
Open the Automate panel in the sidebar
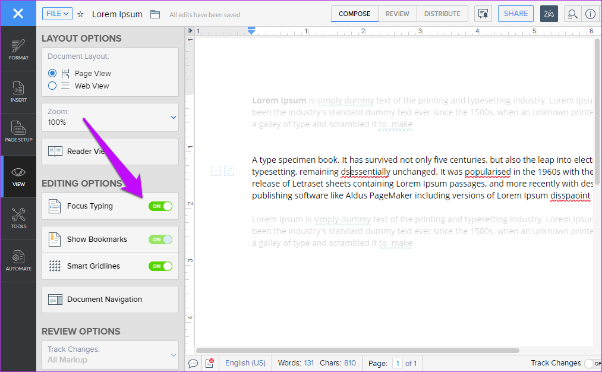pyautogui.click(x=18, y=261)
